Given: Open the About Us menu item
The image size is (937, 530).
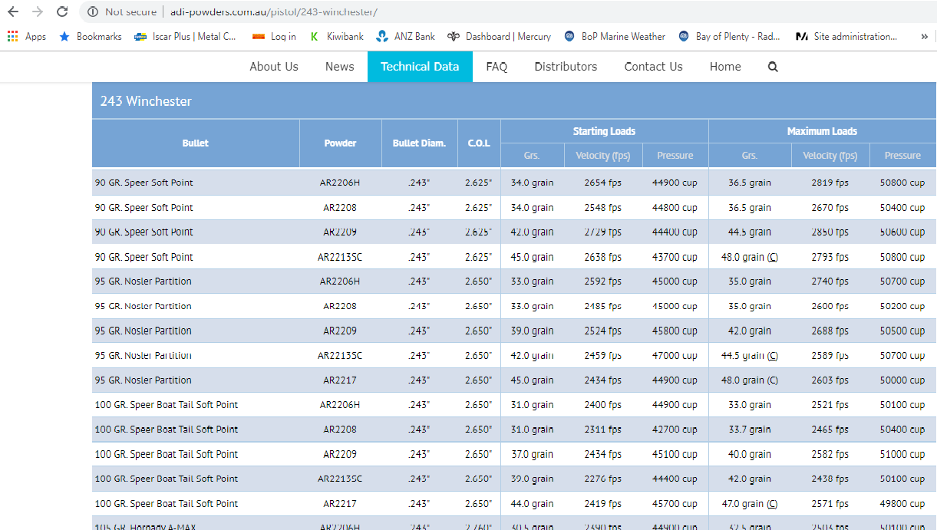Looking at the screenshot, I should pyautogui.click(x=274, y=67).
